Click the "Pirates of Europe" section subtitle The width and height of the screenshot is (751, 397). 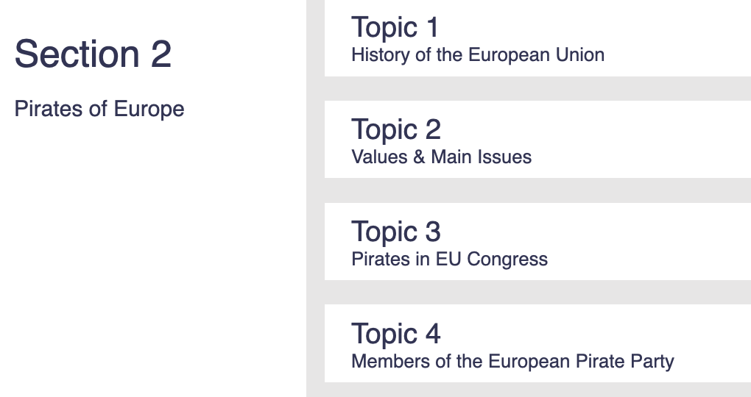coord(99,109)
